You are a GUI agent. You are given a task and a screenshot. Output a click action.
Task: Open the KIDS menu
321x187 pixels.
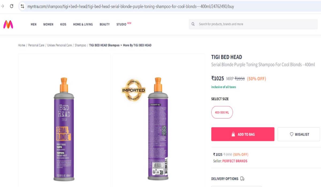63,24
